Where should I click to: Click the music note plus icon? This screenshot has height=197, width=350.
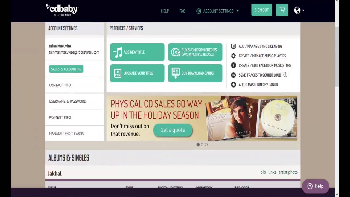tap(118, 52)
